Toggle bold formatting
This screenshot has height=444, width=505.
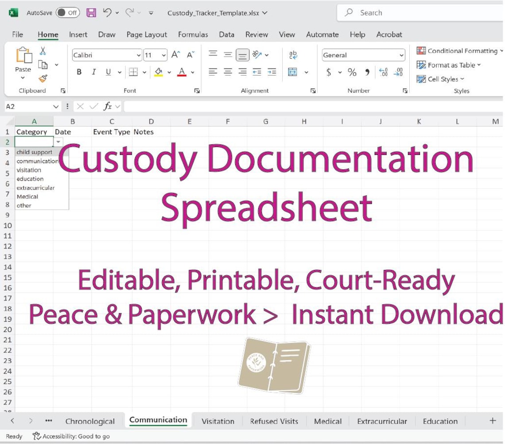coord(79,72)
